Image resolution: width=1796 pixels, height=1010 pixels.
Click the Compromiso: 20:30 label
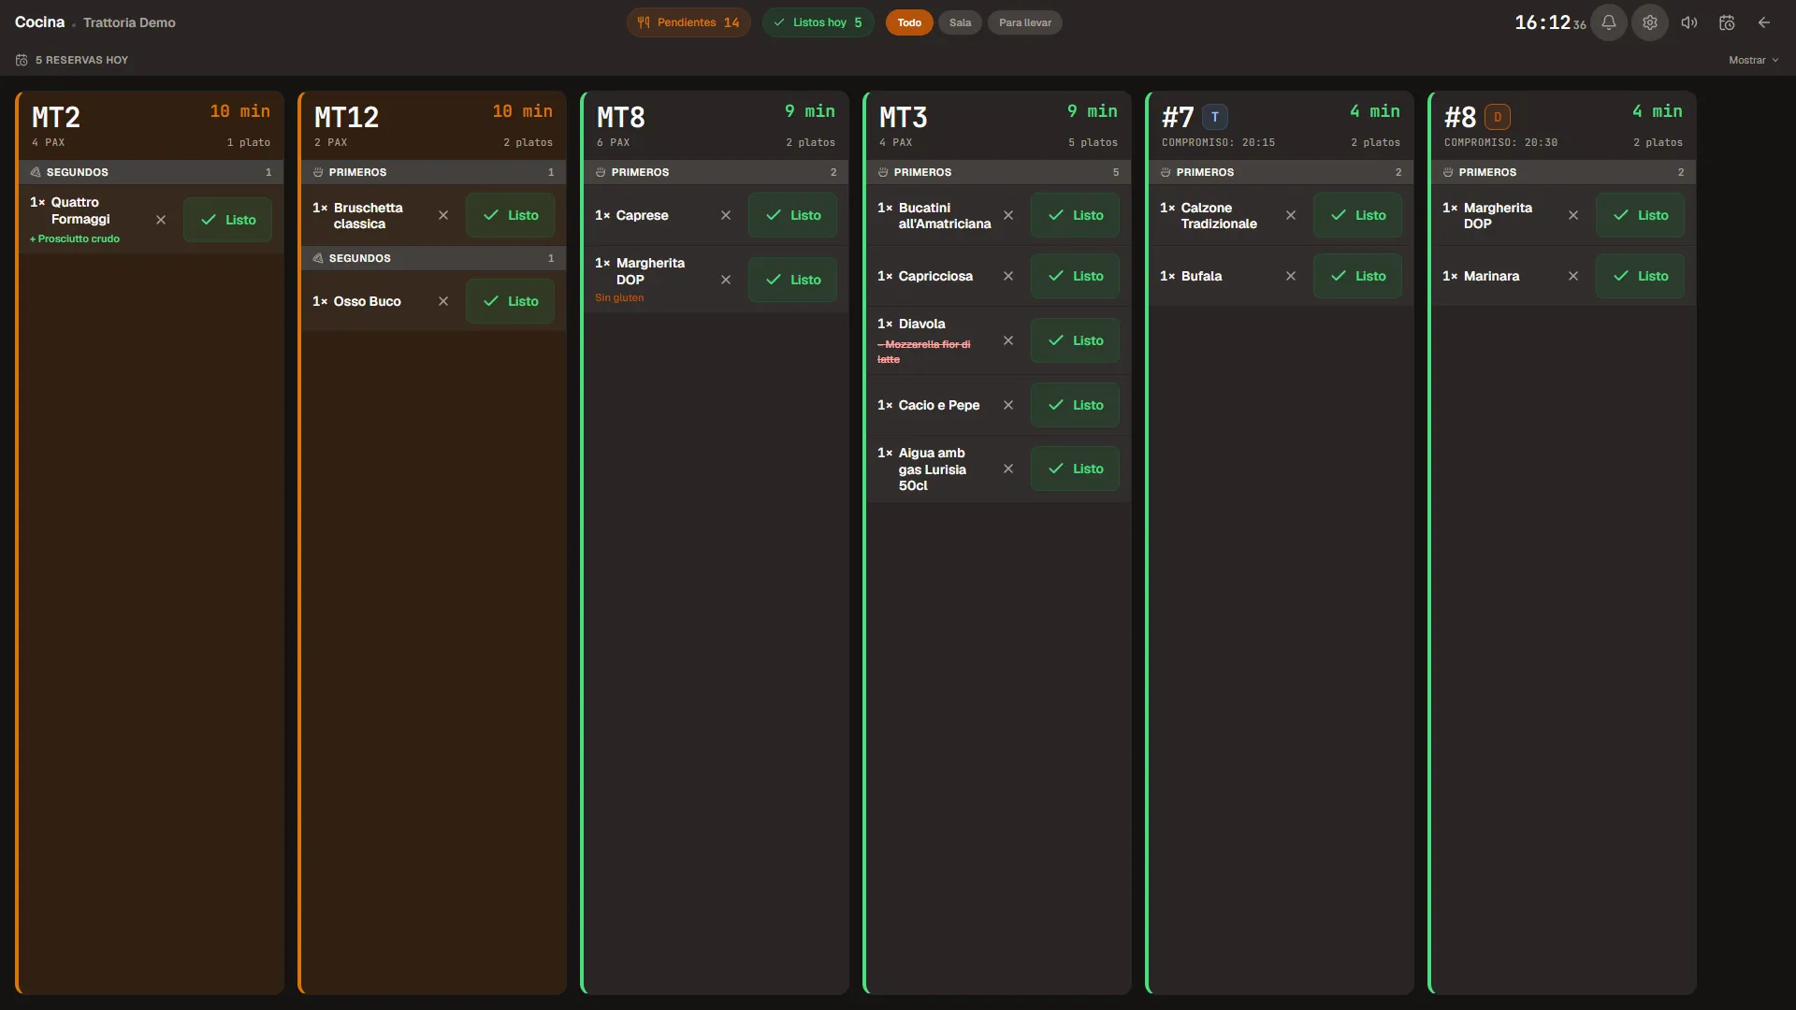point(1500,142)
